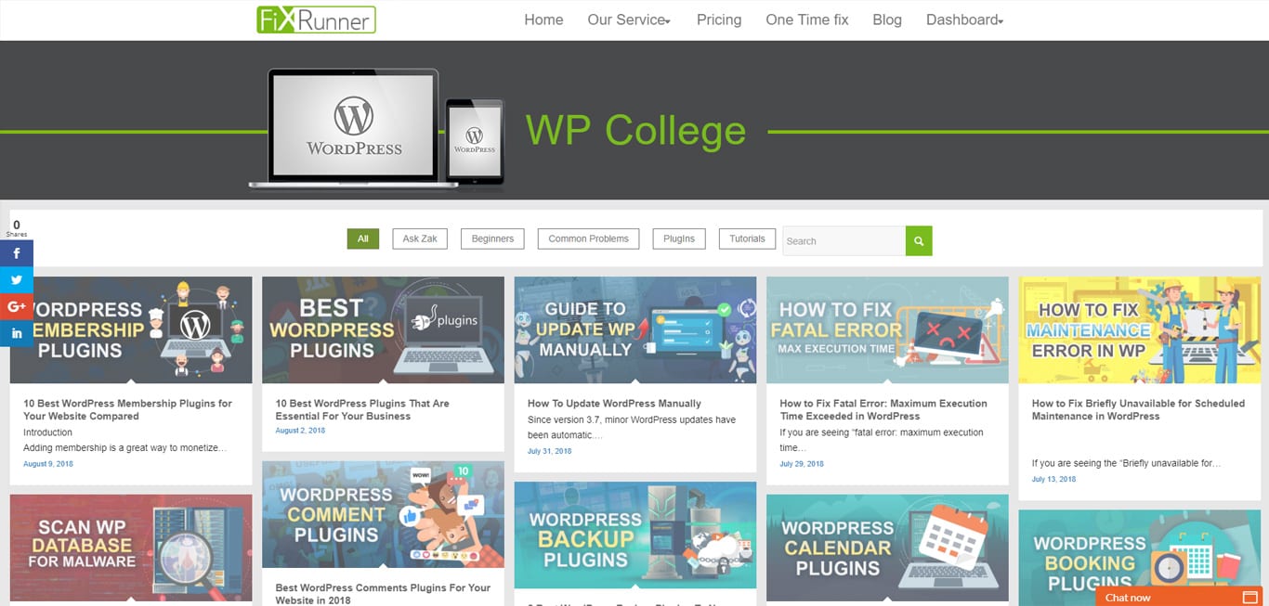Open 'Maximum Execution Time Exceeded' article title

(x=883, y=409)
